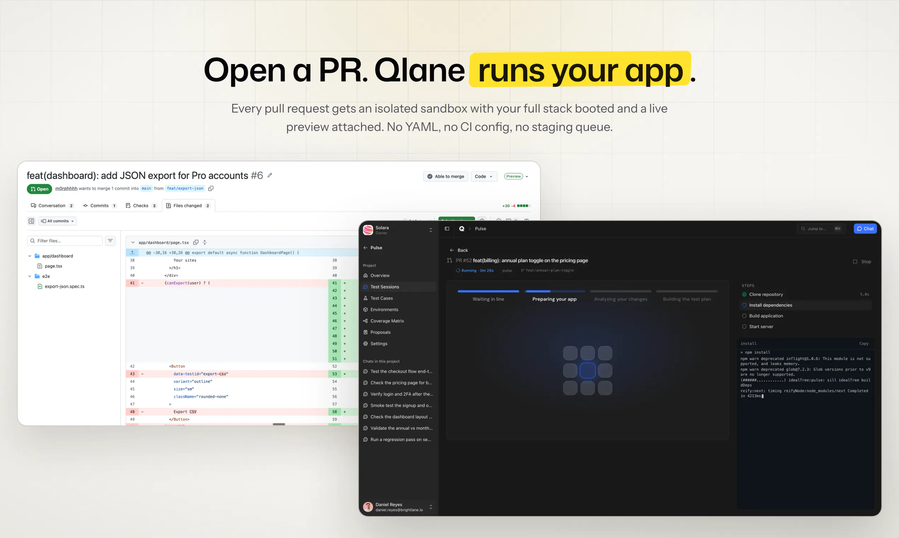Open chat 'Check the dashboard layout ...'
The image size is (899, 538).
[x=399, y=417]
